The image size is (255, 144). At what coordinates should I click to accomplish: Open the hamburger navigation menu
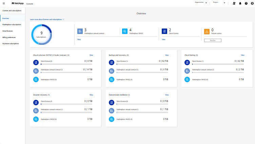[4, 3]
